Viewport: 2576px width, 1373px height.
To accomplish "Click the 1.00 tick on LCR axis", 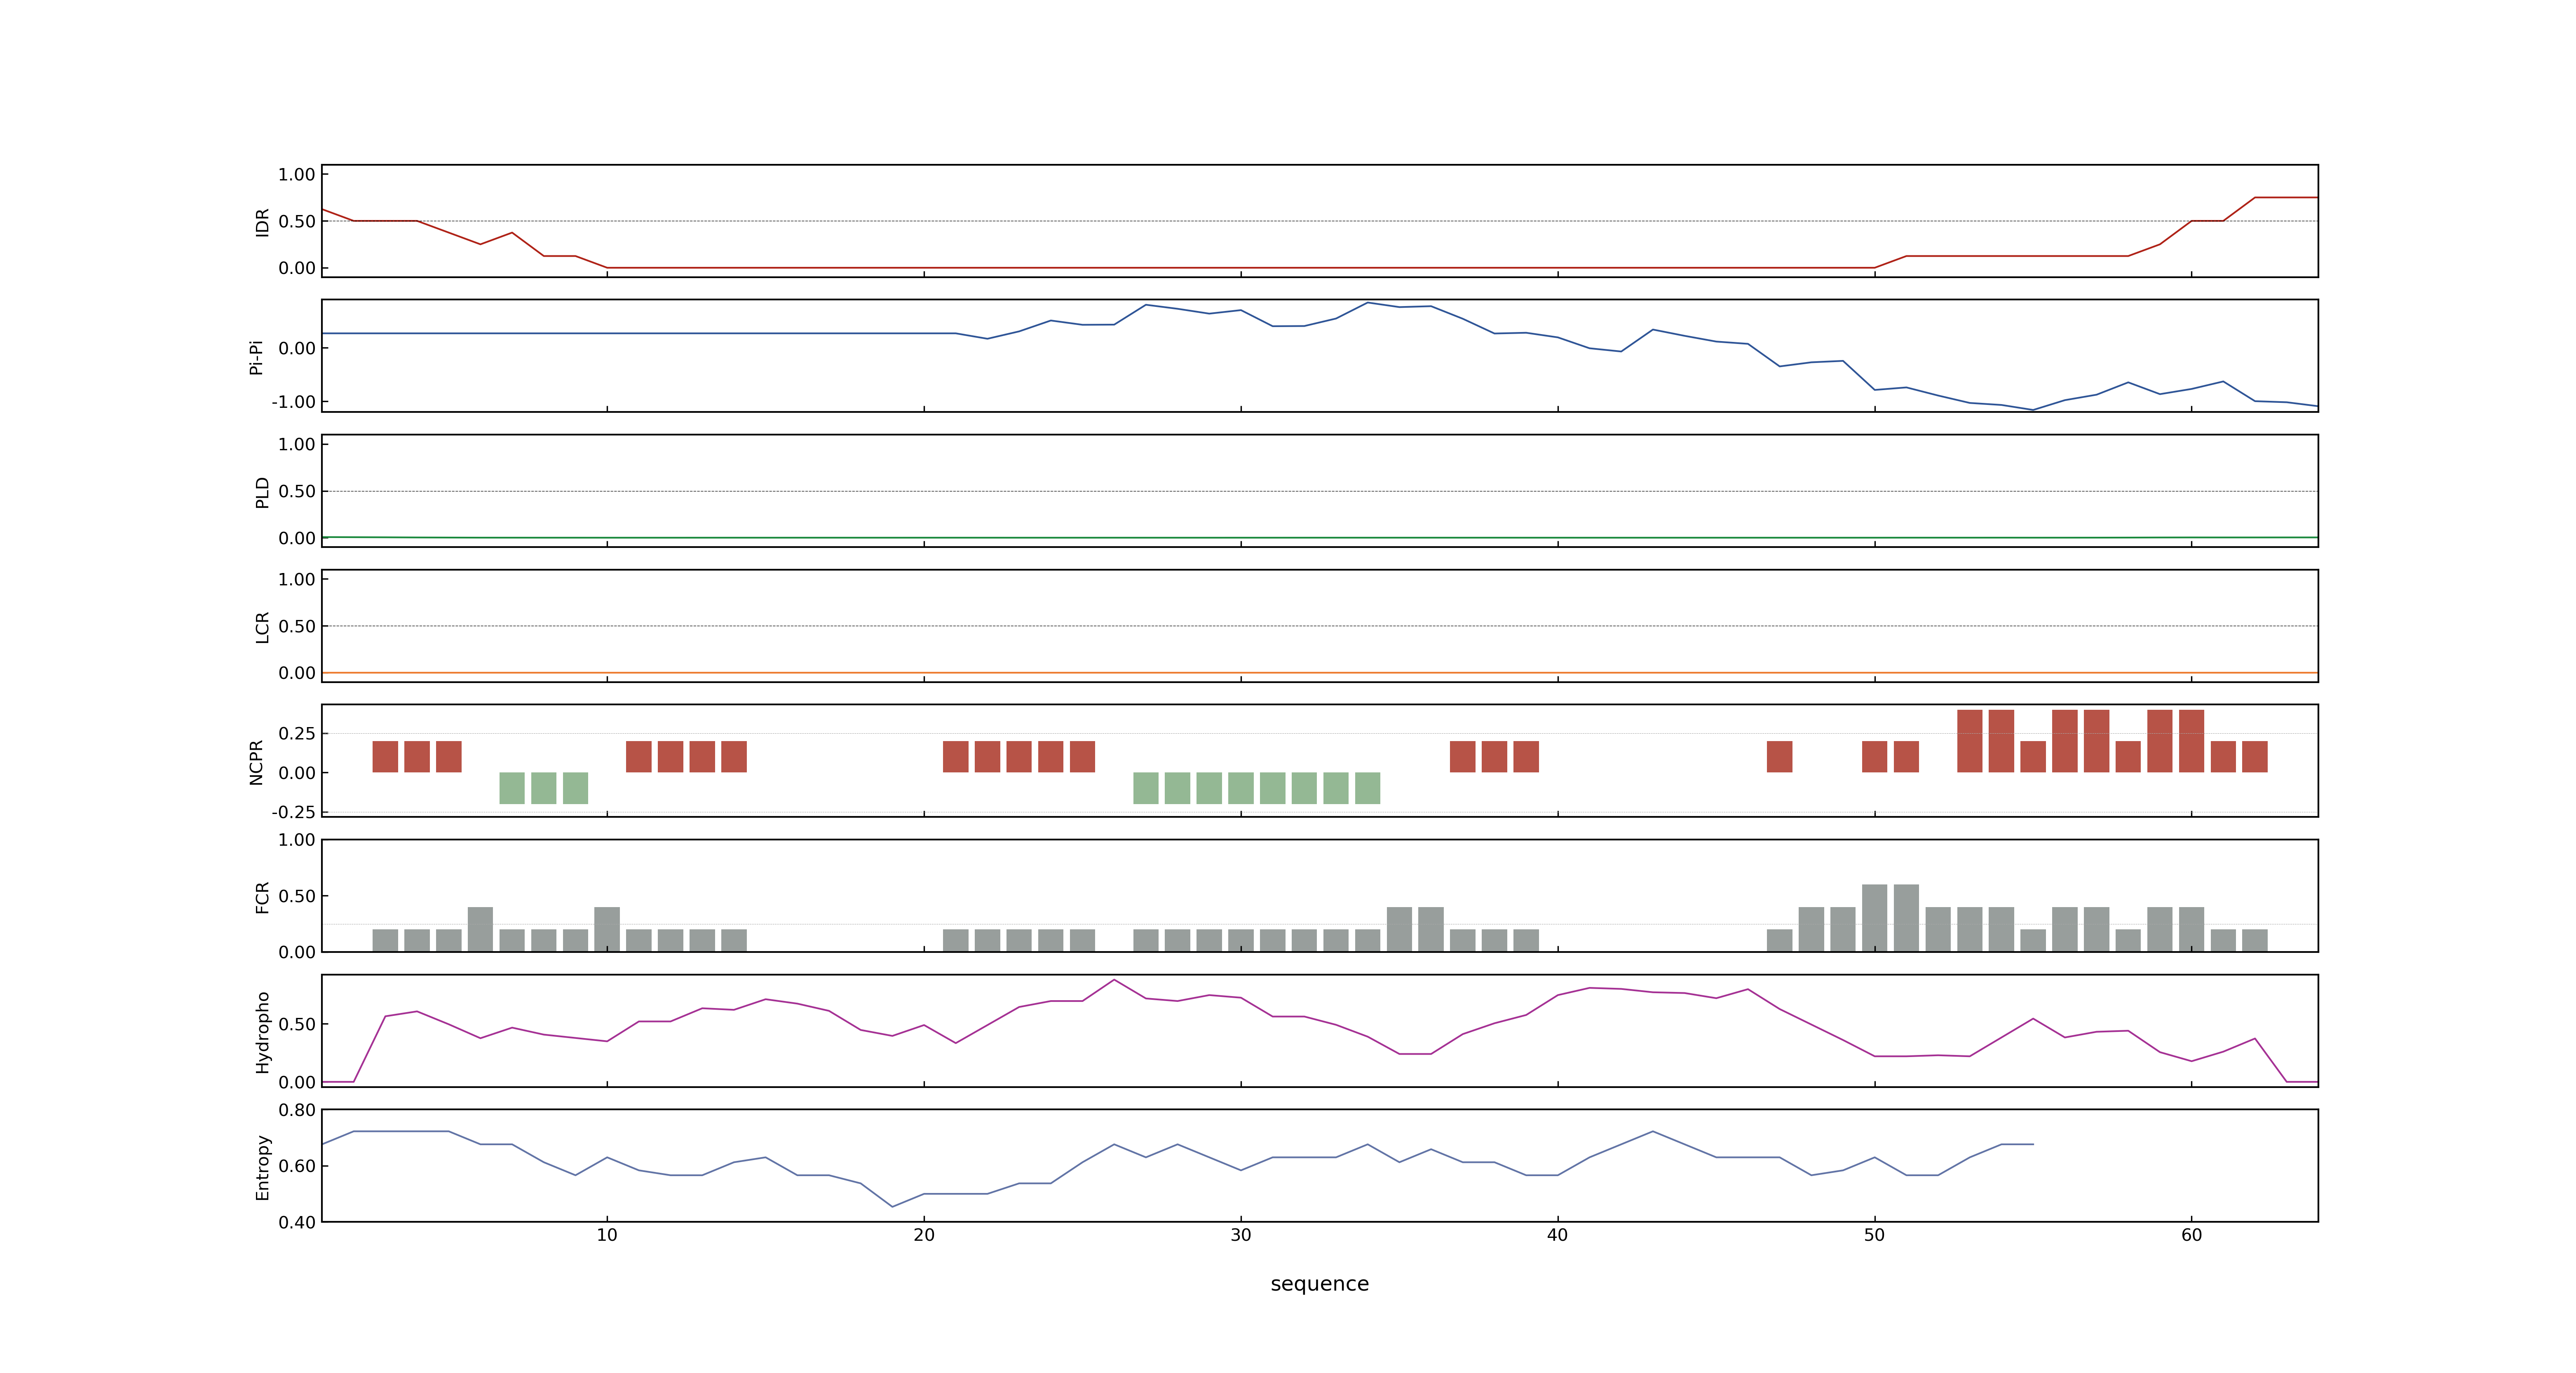I will (297, 580).
